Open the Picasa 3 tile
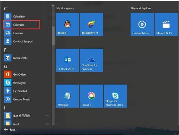The height and width of the screenshot is (135, 179). click(x=91, y=96)
